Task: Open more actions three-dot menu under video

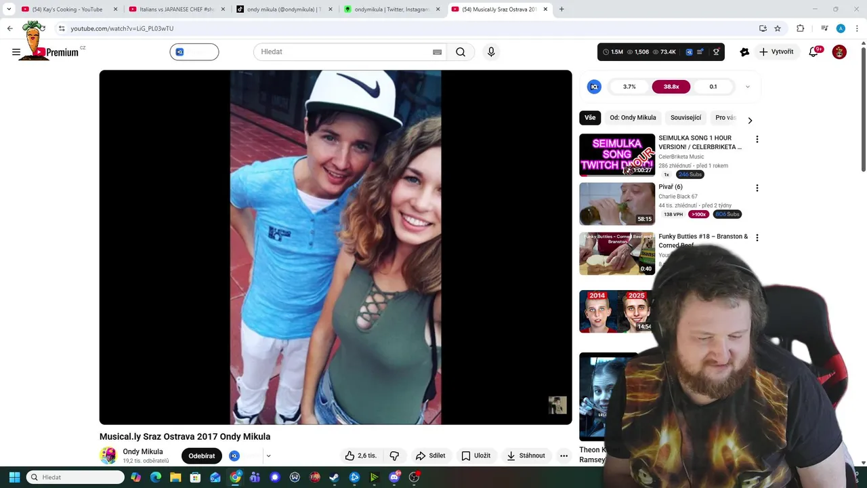Action: point(564,455)
